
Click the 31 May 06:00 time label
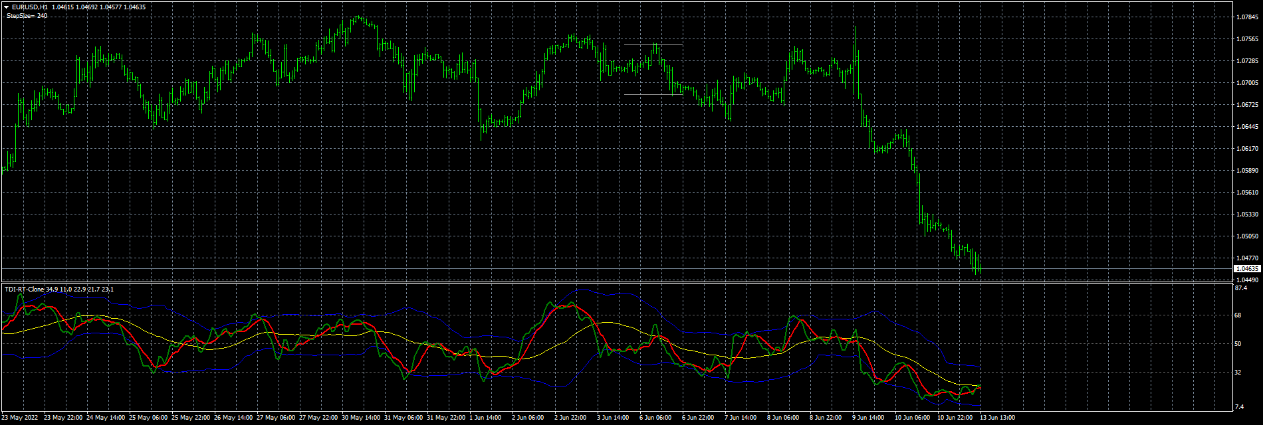point(403,418)
